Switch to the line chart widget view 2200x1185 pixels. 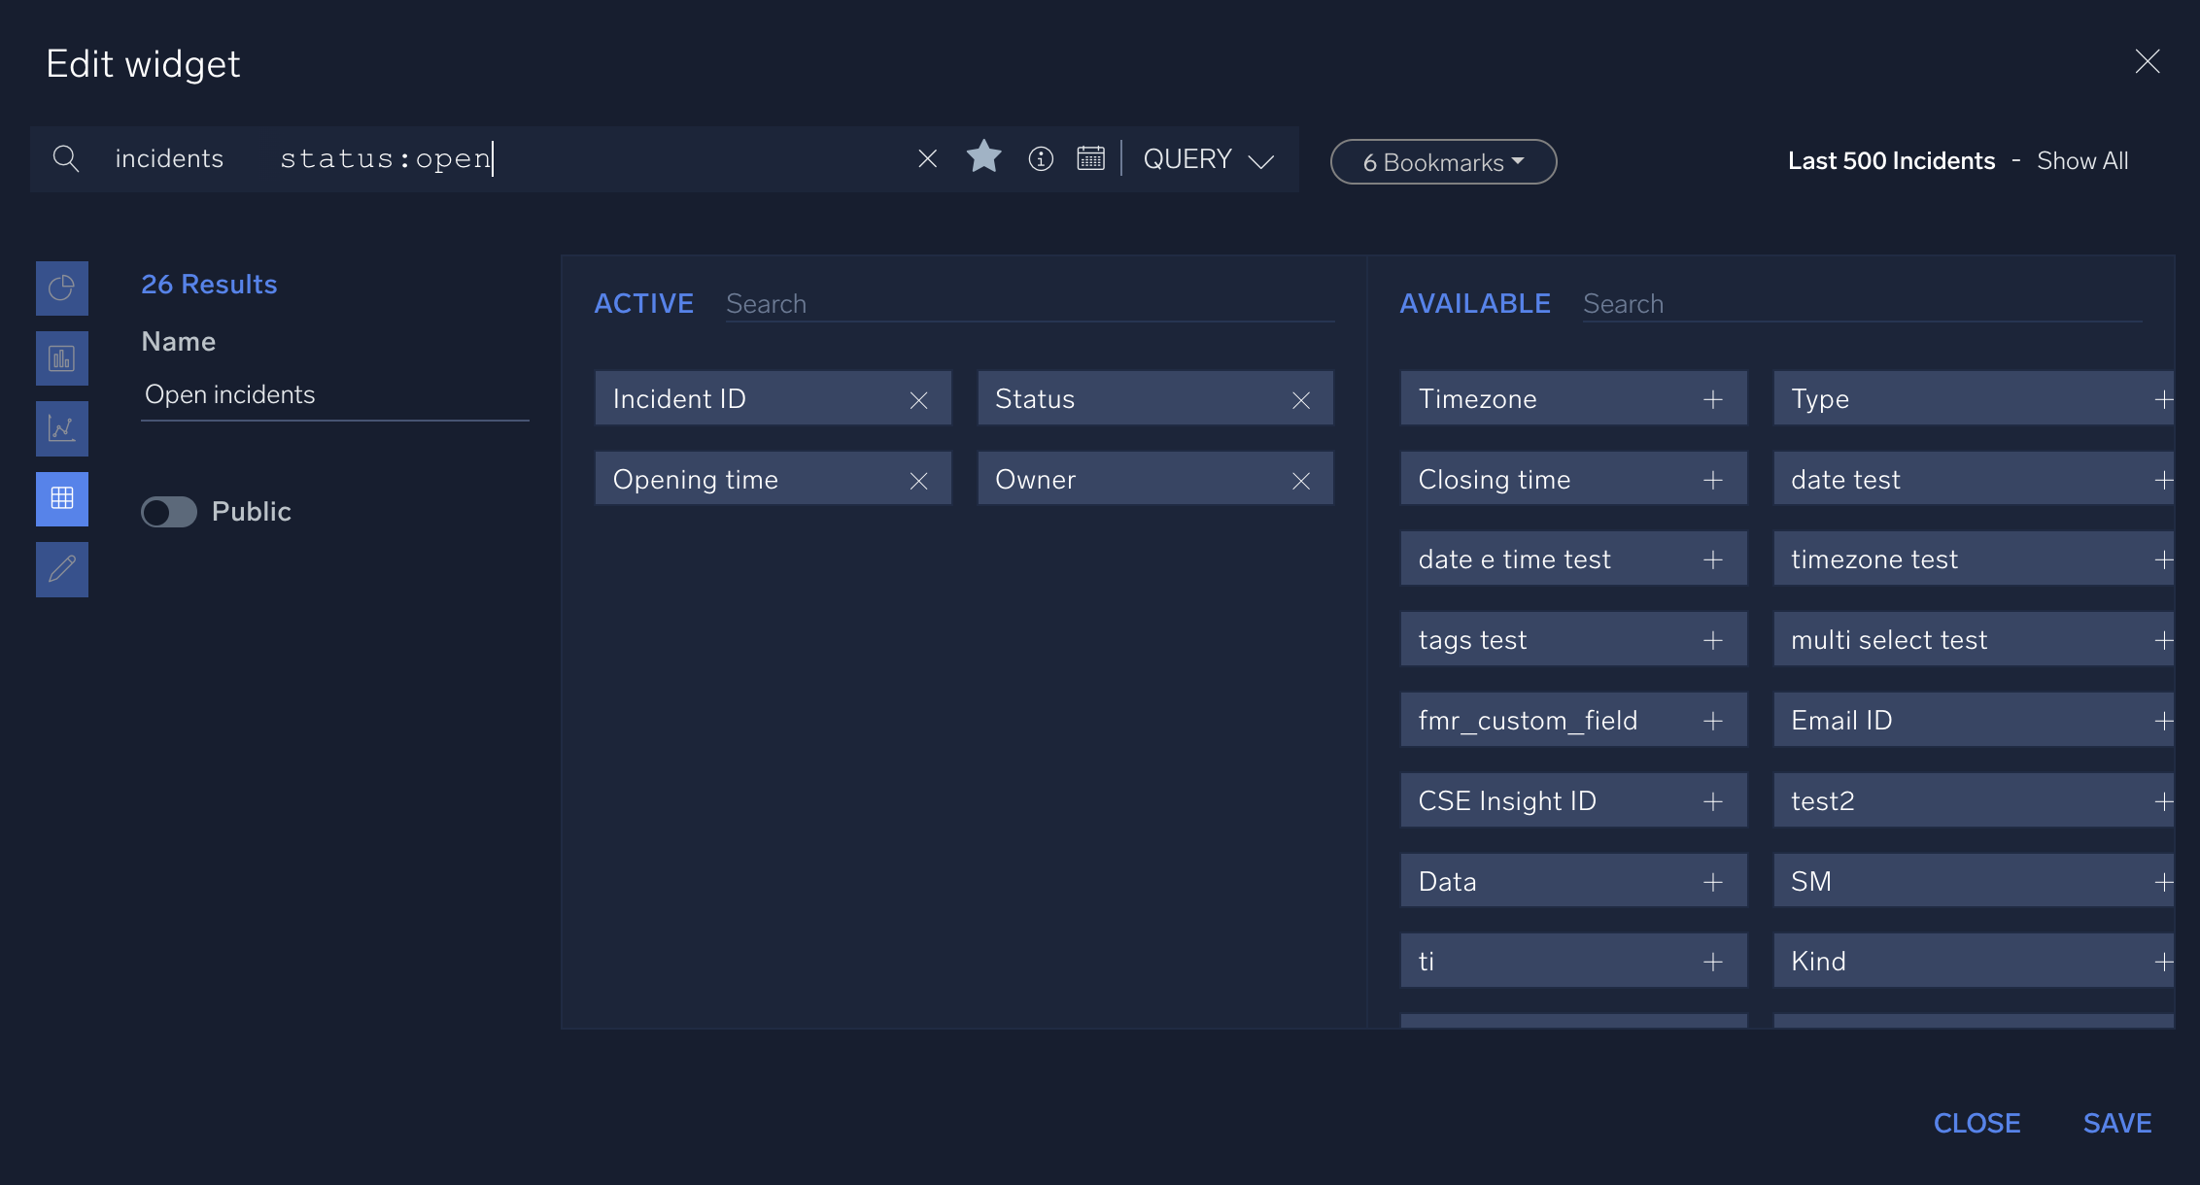point(61,427)
